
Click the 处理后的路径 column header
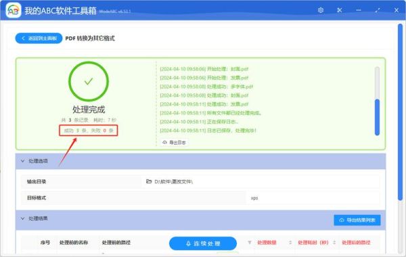tap(356, 243)
